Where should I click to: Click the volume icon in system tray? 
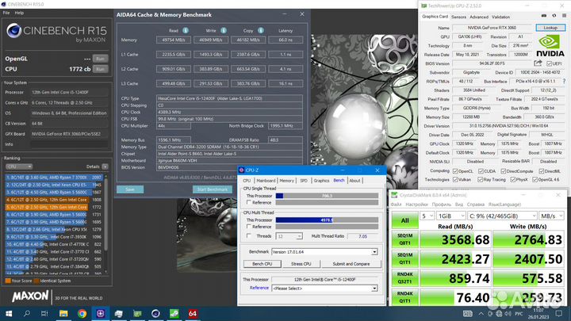pos(508,313)
